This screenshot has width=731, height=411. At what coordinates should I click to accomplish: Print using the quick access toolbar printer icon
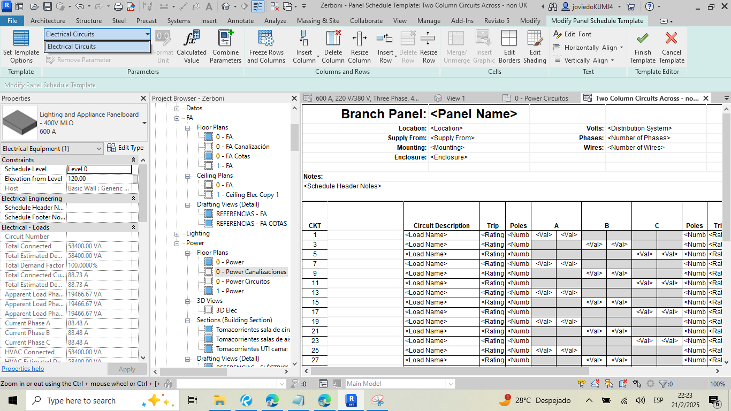pos(118,7)
